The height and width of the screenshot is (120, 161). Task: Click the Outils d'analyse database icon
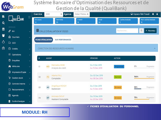click(x=10, y=101)
